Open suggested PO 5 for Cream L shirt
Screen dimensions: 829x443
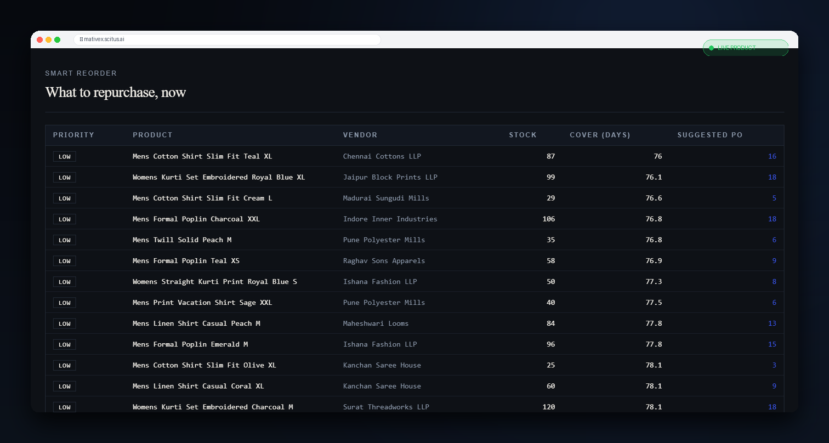pyautogui.click(x=774, y=198)
